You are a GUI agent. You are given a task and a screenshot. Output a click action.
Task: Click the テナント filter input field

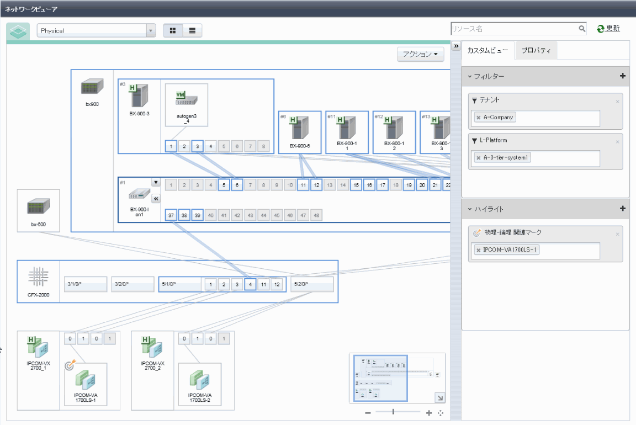pyautogui.click(x=536, y=118)
